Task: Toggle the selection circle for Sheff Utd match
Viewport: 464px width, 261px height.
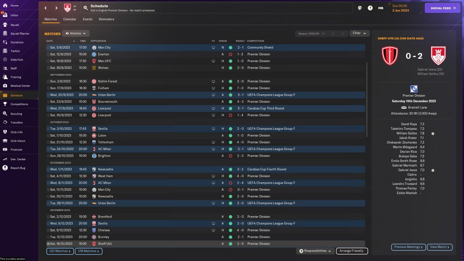Action: (48, 244)
